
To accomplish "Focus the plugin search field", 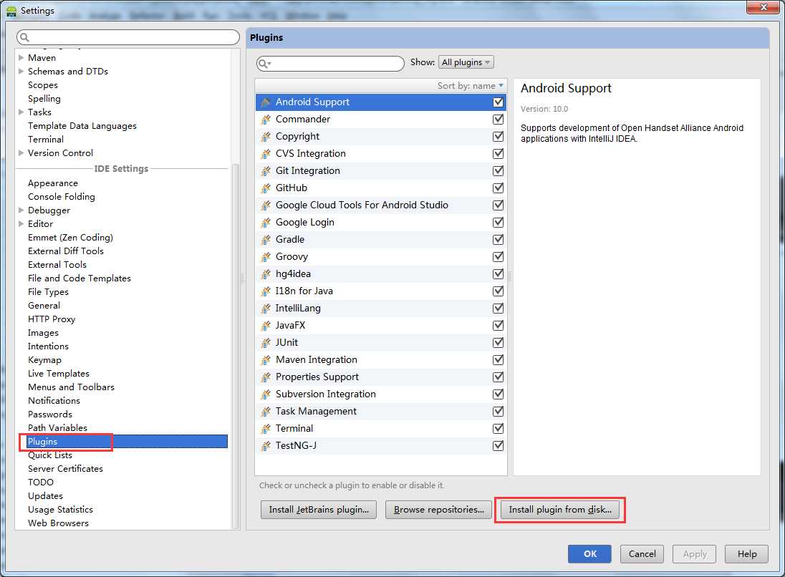I will coord(330,64).
